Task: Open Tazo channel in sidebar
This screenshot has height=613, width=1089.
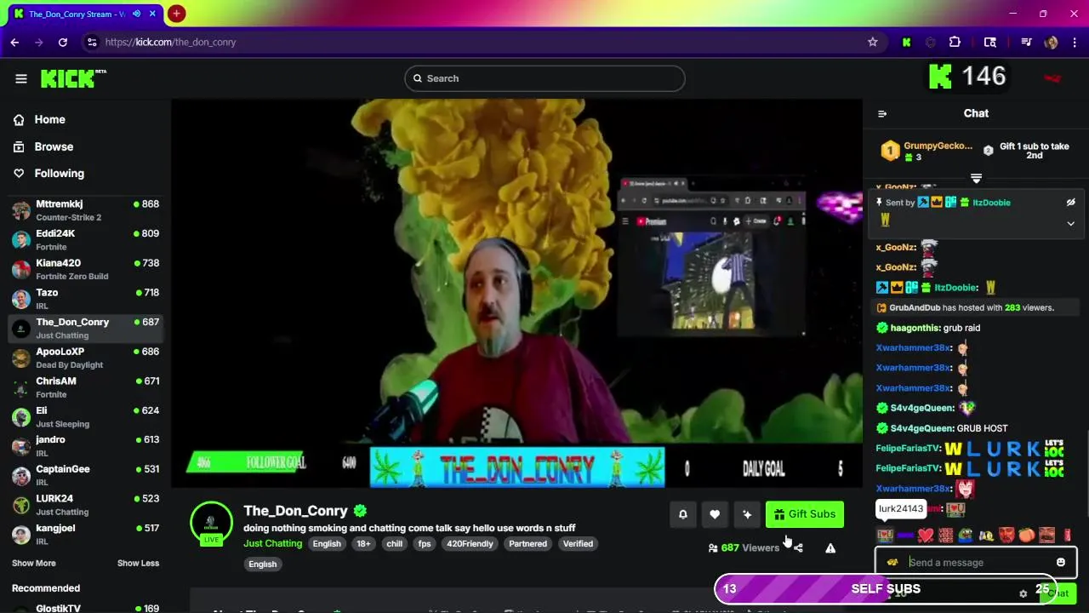Action: (x=85, y=299)
